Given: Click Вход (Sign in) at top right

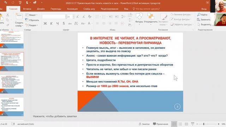Looking at the screenshot, I should click(204, 9).
